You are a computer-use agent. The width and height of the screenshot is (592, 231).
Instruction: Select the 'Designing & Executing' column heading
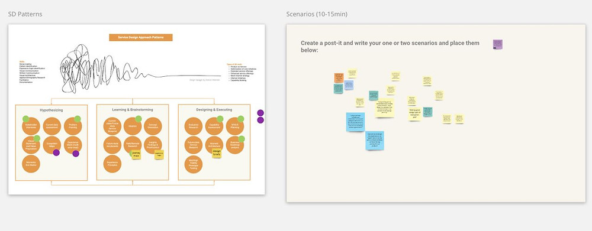tap(214, 110)
